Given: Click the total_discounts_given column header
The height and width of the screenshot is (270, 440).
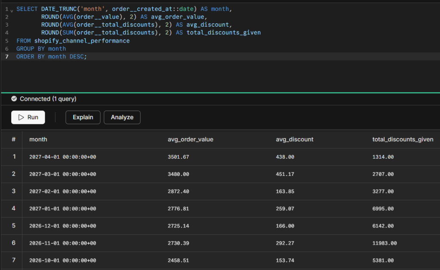Looking at the screenshot, I should pos(403,139).
